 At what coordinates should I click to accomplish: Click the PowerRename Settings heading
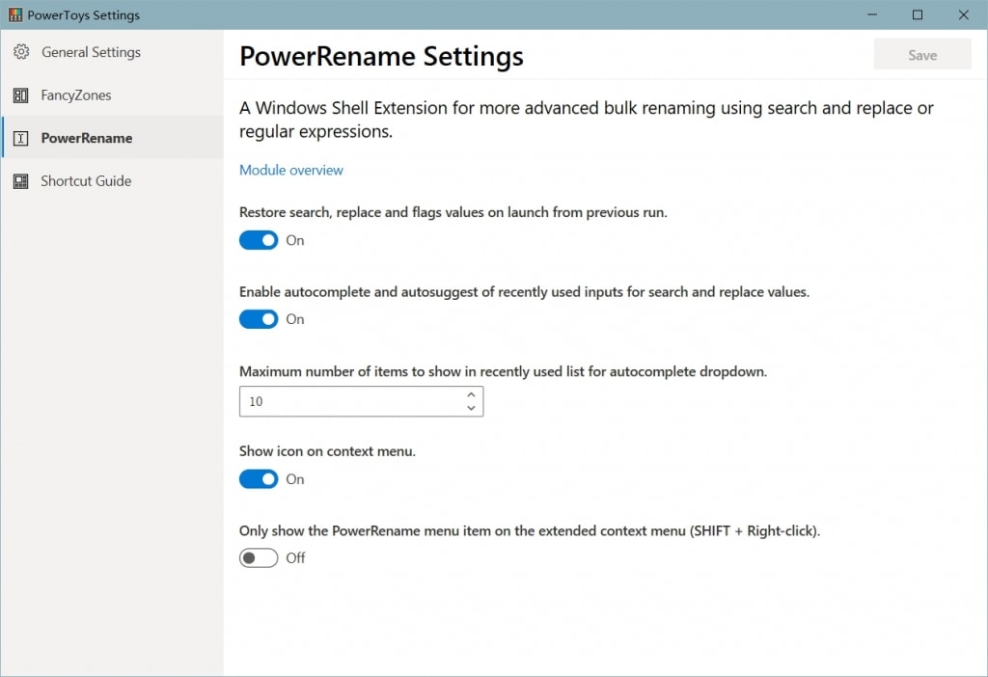click(381, 56)
